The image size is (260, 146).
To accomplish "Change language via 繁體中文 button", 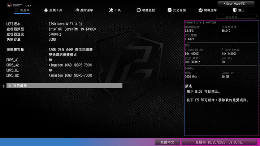I will tap(167, 142).
